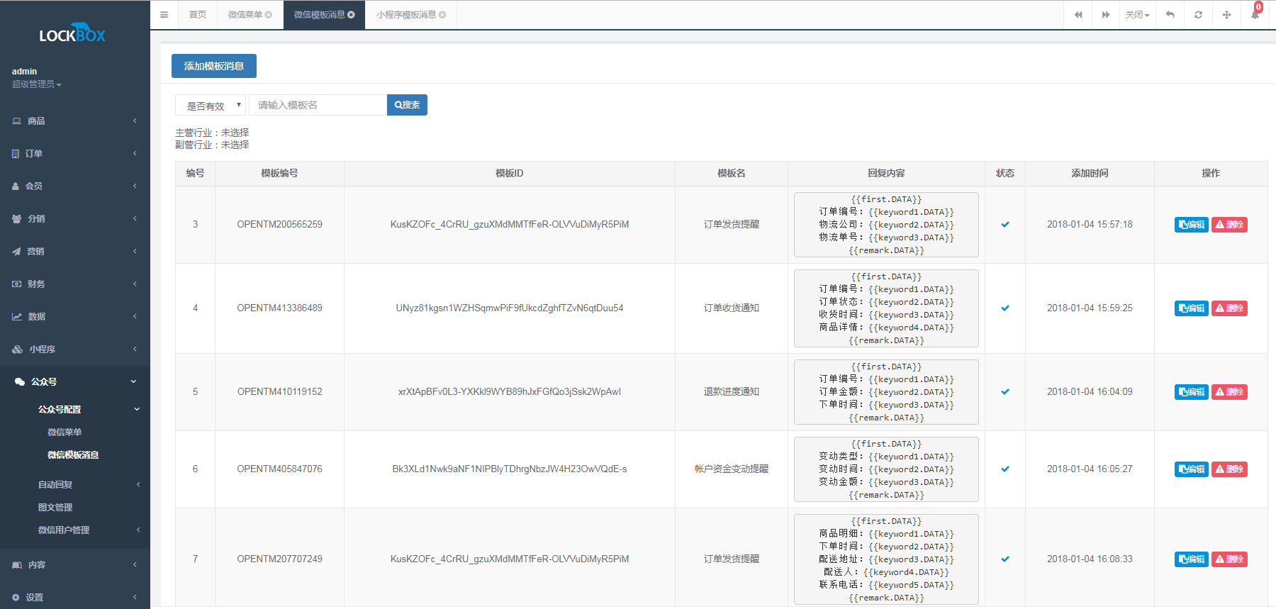Collapse the 公众号 menu chevron

point(133,381)
